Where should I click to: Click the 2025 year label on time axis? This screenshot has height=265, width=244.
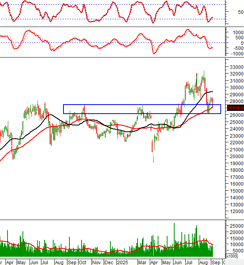click(122, 262)
